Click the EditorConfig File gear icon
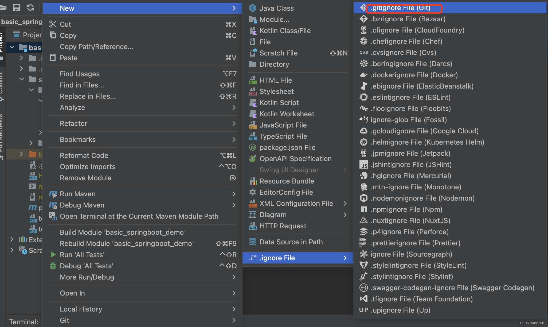This screenshot has height=327, width=548. click(252, 192)
